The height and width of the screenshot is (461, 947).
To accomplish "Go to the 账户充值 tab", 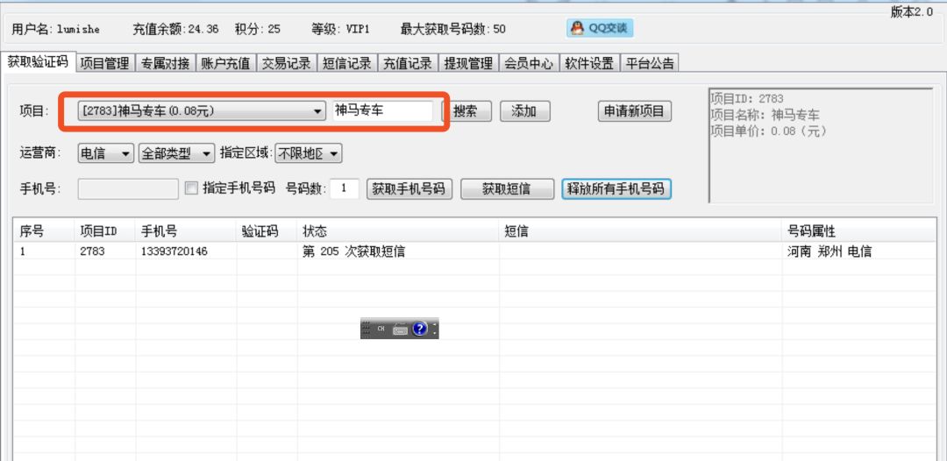I will coord(225,63).
